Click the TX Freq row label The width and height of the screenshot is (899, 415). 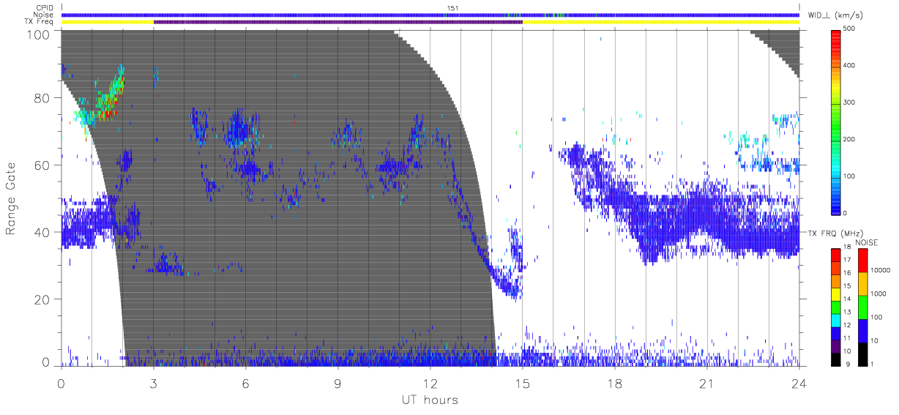coord(39,22)
